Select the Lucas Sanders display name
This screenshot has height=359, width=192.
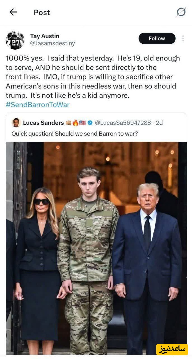(43, 123)
